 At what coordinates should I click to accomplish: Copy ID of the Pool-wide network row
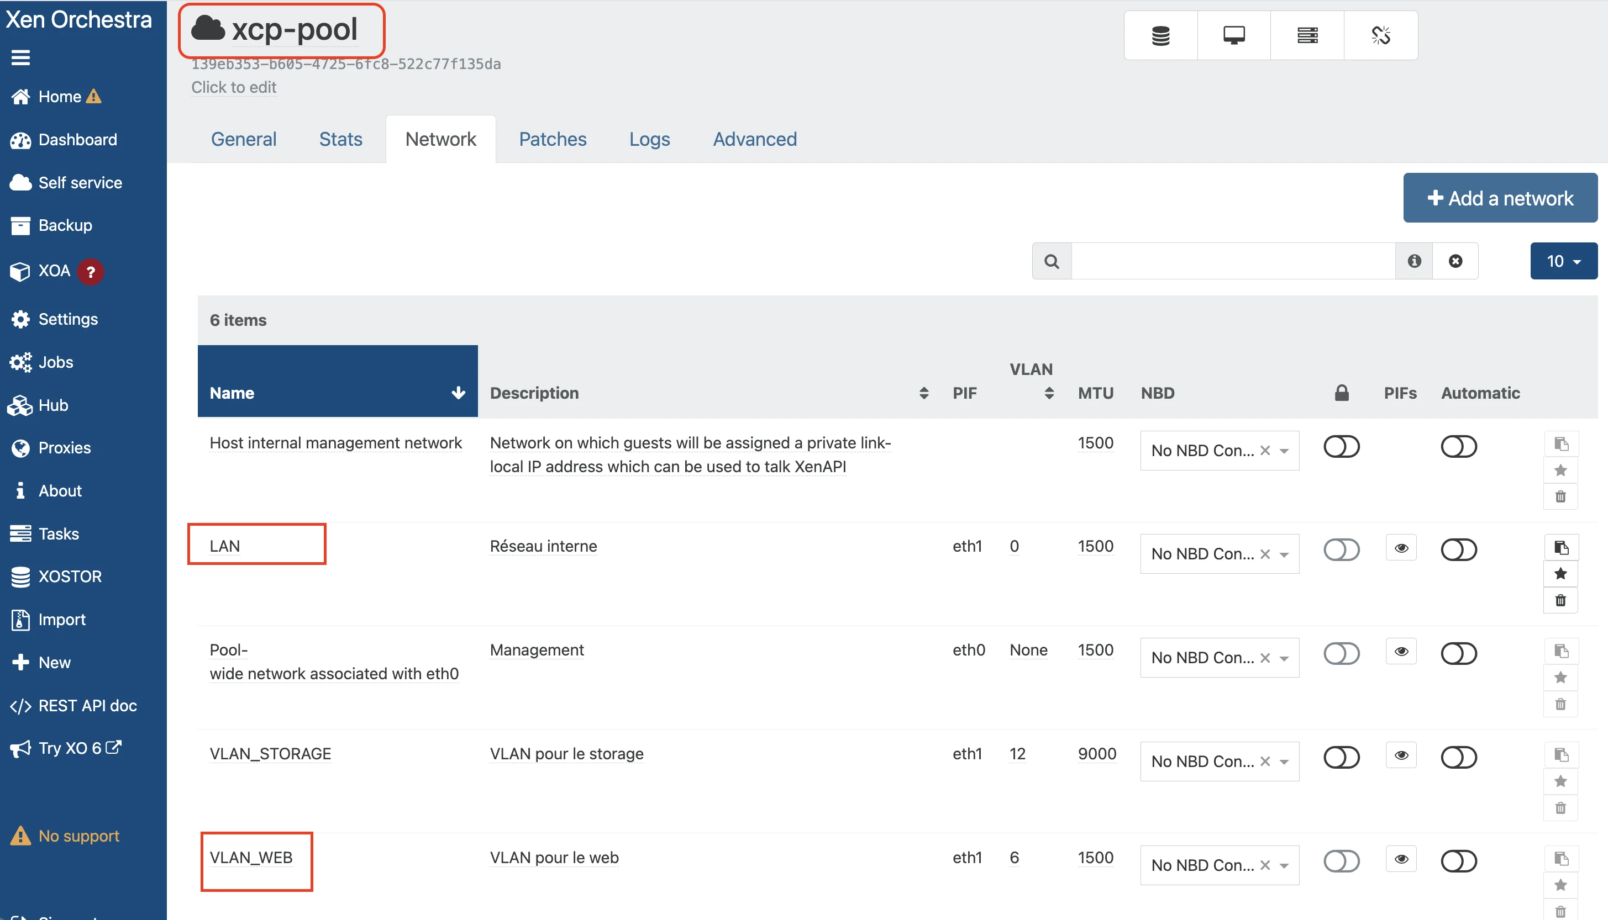(1560, 652)
